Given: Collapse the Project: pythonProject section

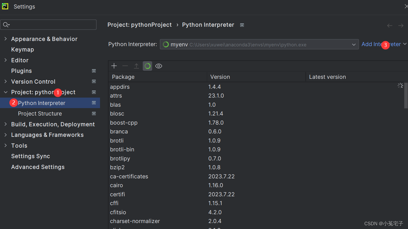Looking at the screenshot, I should pos(5,92).
